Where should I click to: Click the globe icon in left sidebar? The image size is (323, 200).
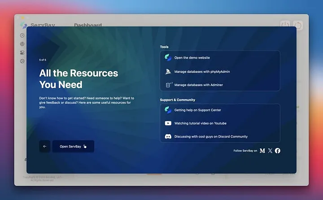coord(22,44)
